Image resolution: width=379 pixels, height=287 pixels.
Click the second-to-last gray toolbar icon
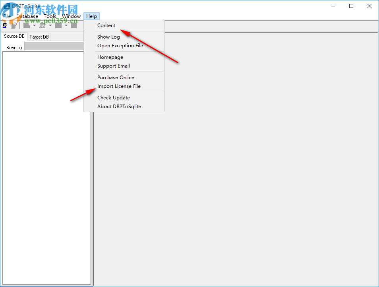click(x=58, y=25)
